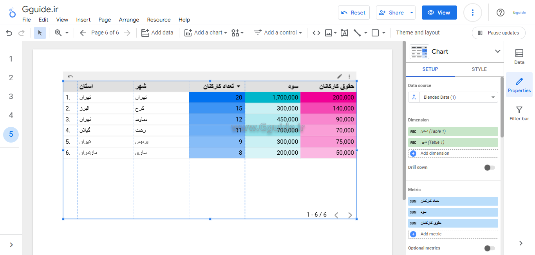The height and width of the screenshot is (255, 535).
Task: Open the Data panel on right
Action: (x=519, y=57)
